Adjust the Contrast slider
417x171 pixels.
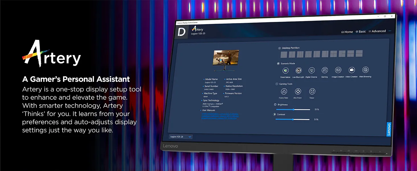click(293, 119)
